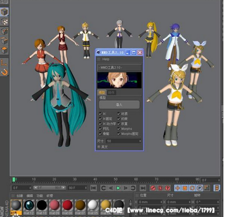Enable the 英文 checkbox
Viewport: 225px width, 217px height.
pos(99,147)
